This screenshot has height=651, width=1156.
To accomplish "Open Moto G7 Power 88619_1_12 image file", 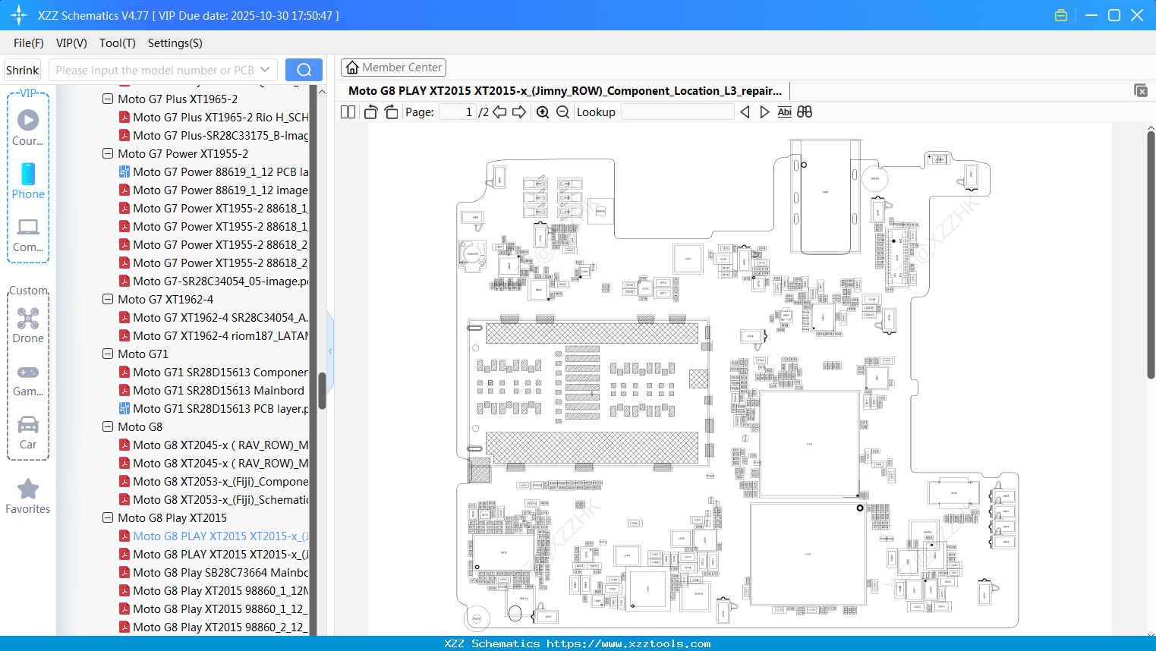I will click(213, 190).
